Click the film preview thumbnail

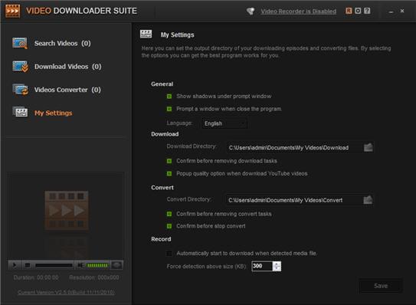pyautogui.click(x=67, y=210)
